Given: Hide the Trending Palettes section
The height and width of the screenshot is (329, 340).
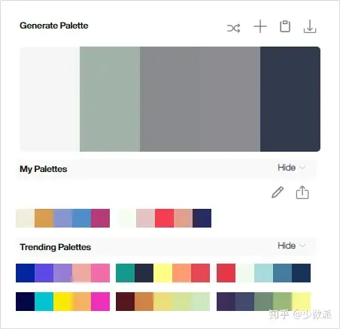Looking at the screenshot, I should pos(287,246).
